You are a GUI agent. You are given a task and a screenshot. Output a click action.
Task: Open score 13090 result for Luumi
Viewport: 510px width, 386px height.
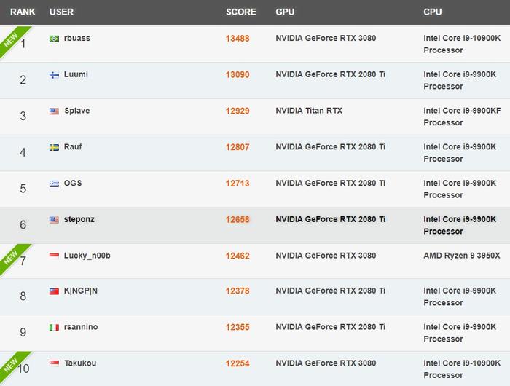(x=238, y=75)
